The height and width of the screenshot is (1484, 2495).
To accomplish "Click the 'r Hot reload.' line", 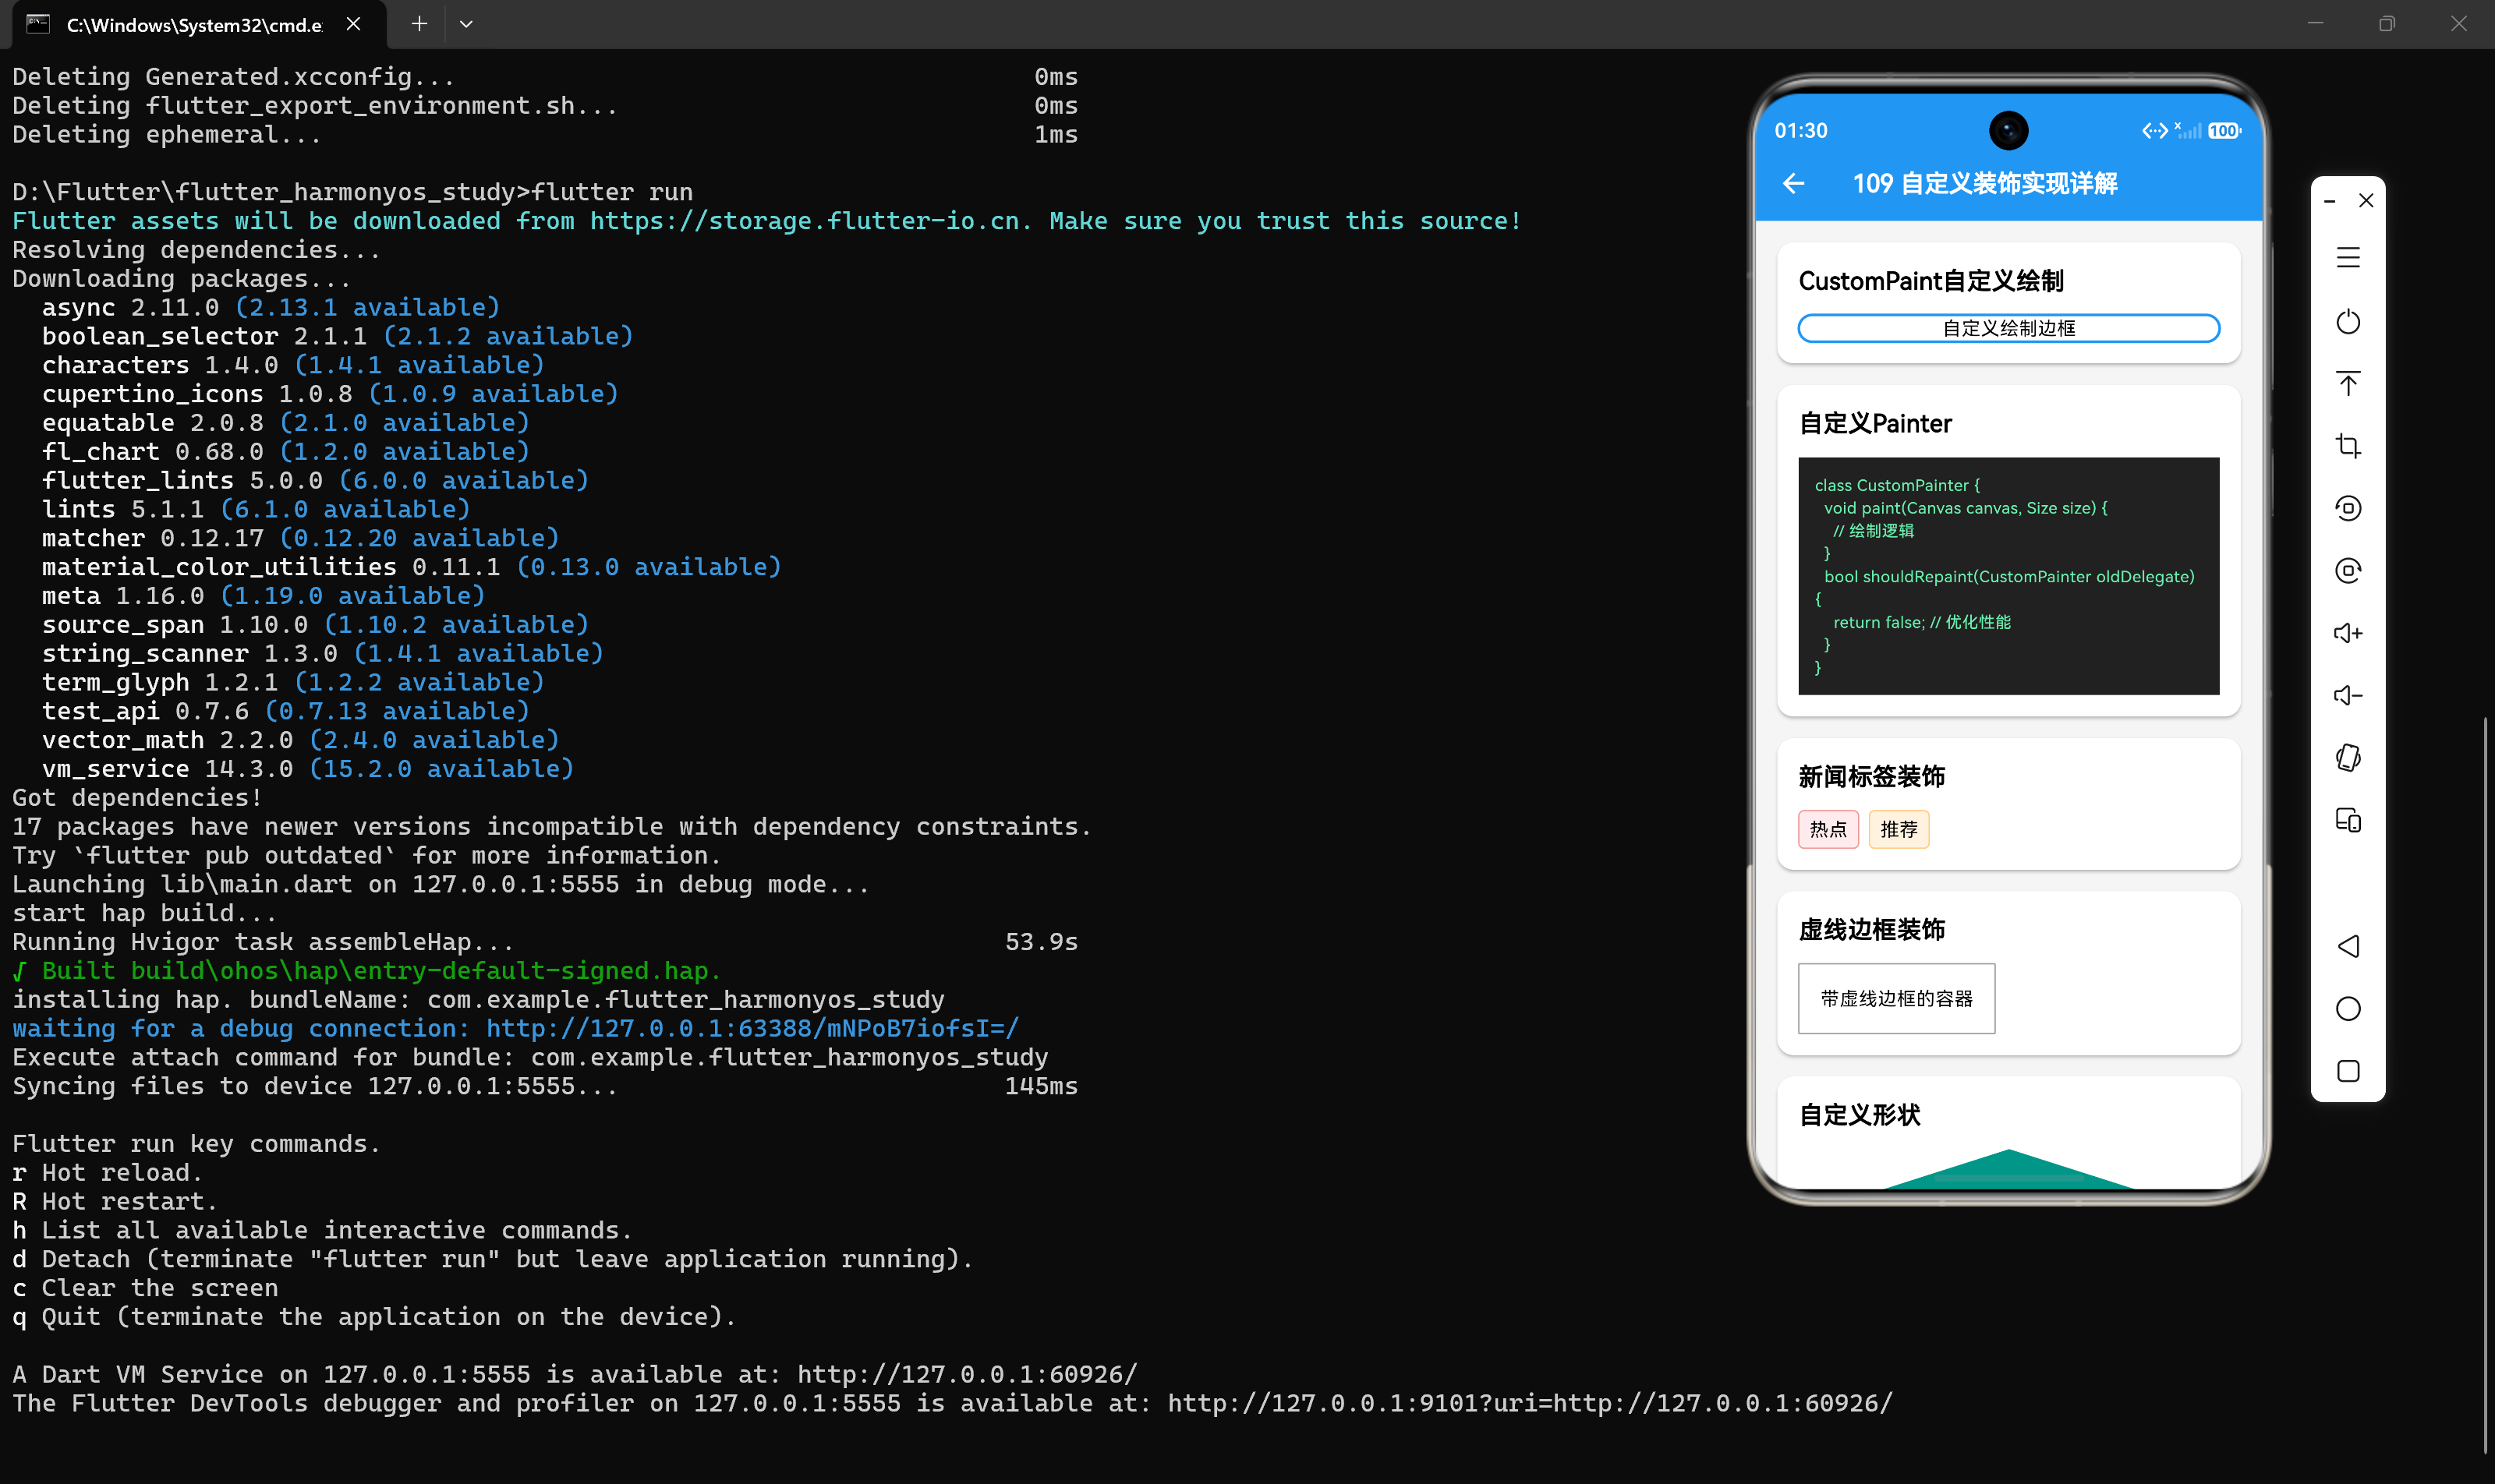I will click(107, 1172).
